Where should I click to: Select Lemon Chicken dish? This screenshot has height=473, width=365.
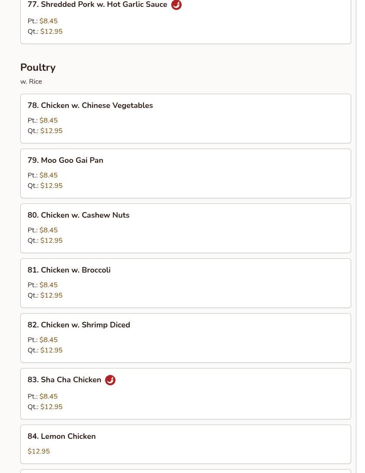point(61,437)
